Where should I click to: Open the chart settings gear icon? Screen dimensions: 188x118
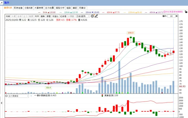pyautogui.click(x=92, y=16)
